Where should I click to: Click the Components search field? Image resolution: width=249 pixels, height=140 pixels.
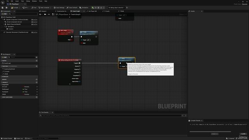[23, 14]
